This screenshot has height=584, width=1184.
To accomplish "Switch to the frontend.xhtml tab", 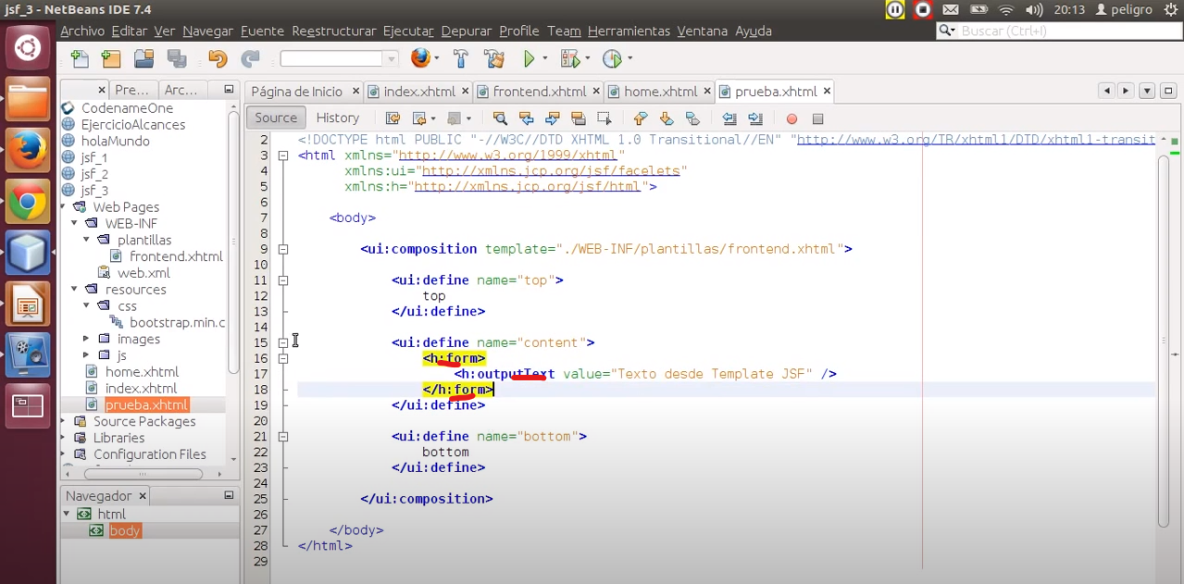I will point(540,92).
